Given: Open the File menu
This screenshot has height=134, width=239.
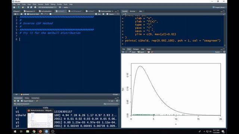Looking at the screenshot, I should pos(14,4).
